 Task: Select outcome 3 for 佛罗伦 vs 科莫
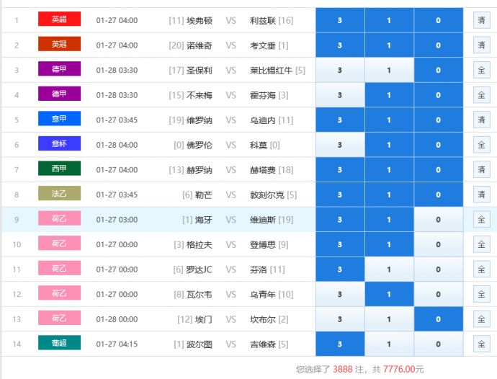340,145
